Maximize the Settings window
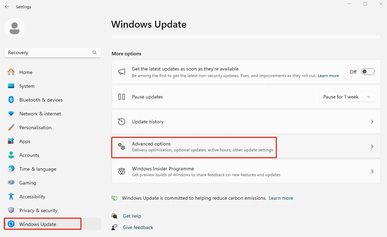The image size is (387, 237). [365, 4]
